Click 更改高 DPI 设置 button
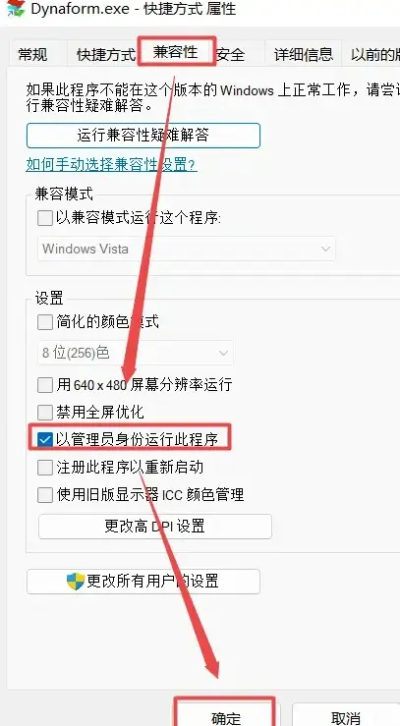Viewport: 400px width, 726px height. (155, 527)
